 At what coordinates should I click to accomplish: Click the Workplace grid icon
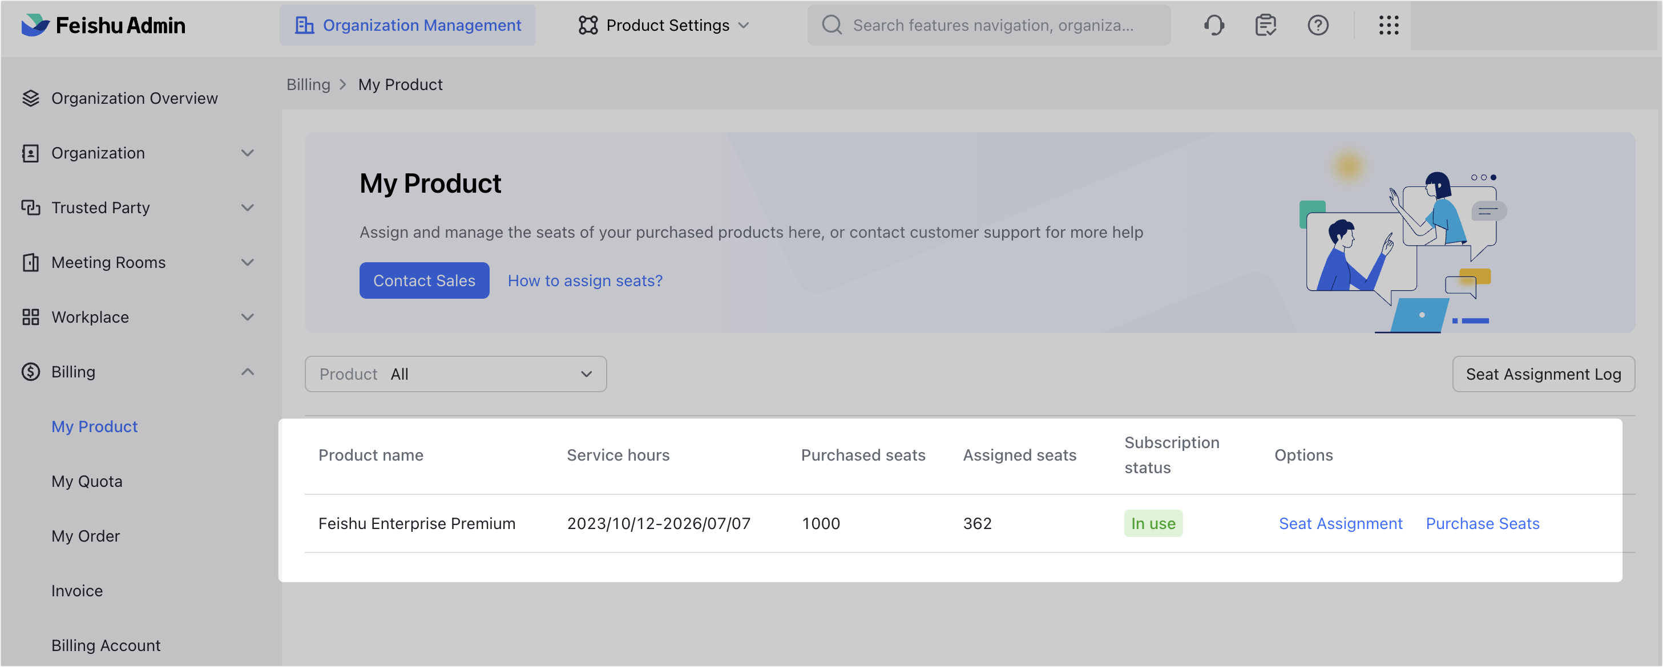coord(30,318)
